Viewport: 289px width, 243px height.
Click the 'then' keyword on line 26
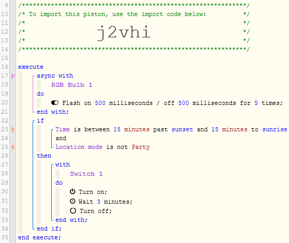coord(44,156)
